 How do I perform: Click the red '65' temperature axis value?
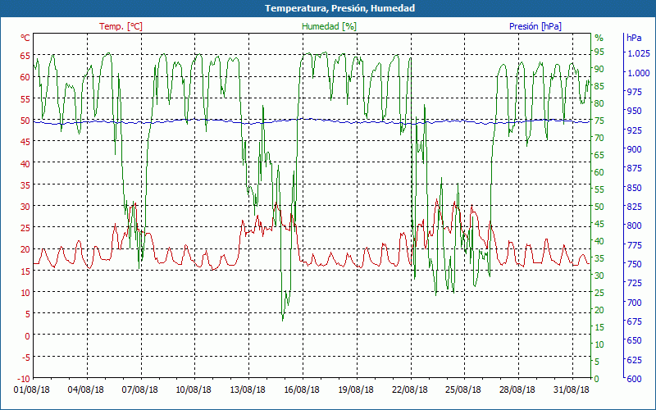pyautogui.click(x=25, y=56)
